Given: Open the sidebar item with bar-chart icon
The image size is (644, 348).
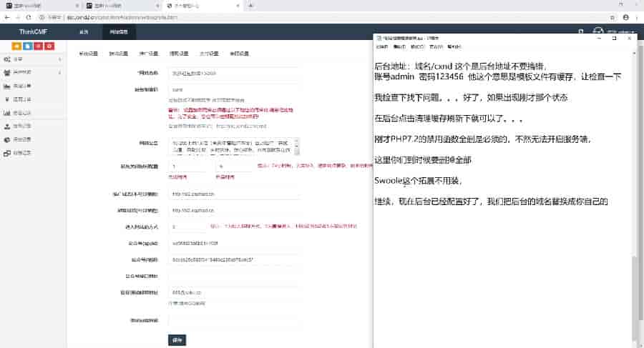Looking at the screenshot, I should 32,113.
